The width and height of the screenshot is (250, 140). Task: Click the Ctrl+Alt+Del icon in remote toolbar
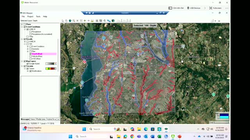pos(170,8)
